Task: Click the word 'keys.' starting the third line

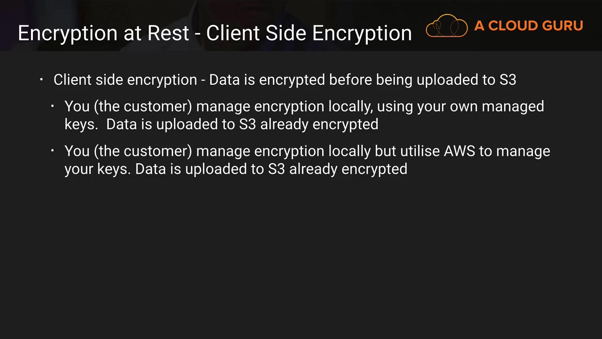Action: tap(81, 124)
